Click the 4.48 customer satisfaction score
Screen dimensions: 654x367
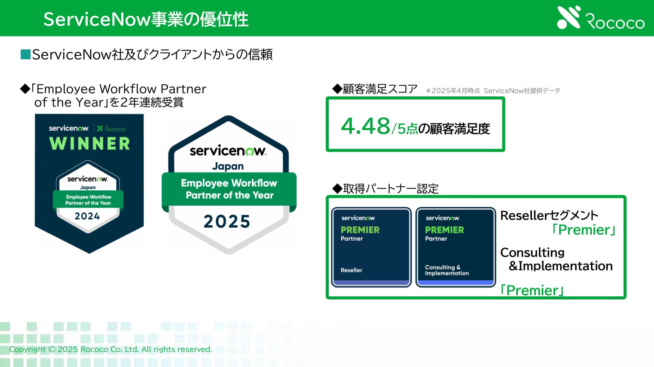coord(365,126)
